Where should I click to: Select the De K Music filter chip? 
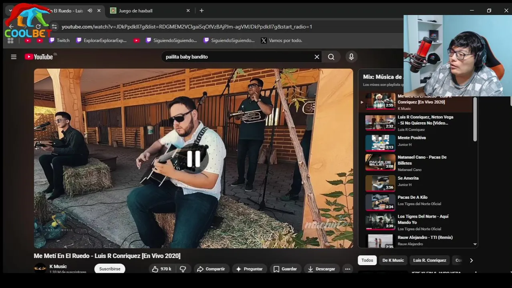tap(393, 260)
